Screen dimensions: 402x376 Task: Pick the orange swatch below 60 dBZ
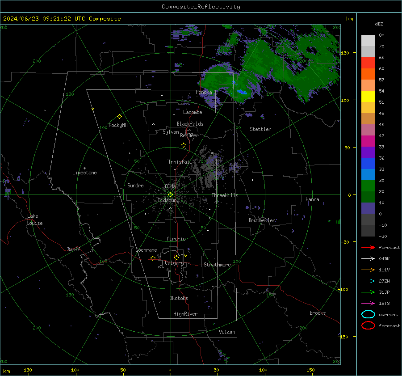(368, 74)
